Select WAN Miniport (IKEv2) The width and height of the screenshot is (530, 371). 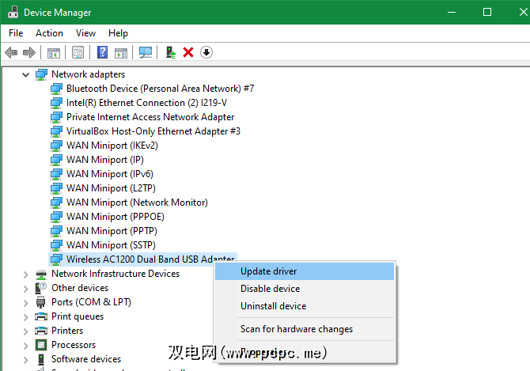(x=112, y=146)
